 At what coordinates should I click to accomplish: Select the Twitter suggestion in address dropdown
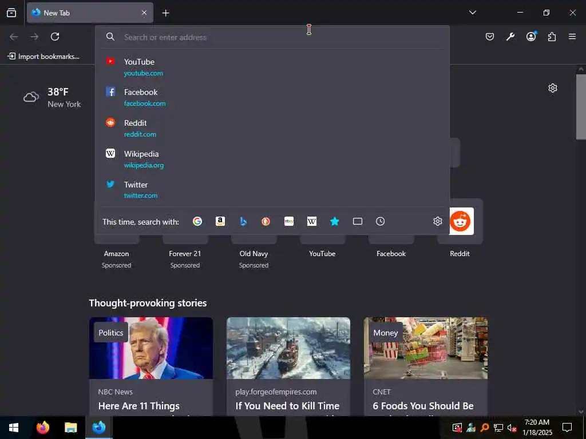point(272,190)
